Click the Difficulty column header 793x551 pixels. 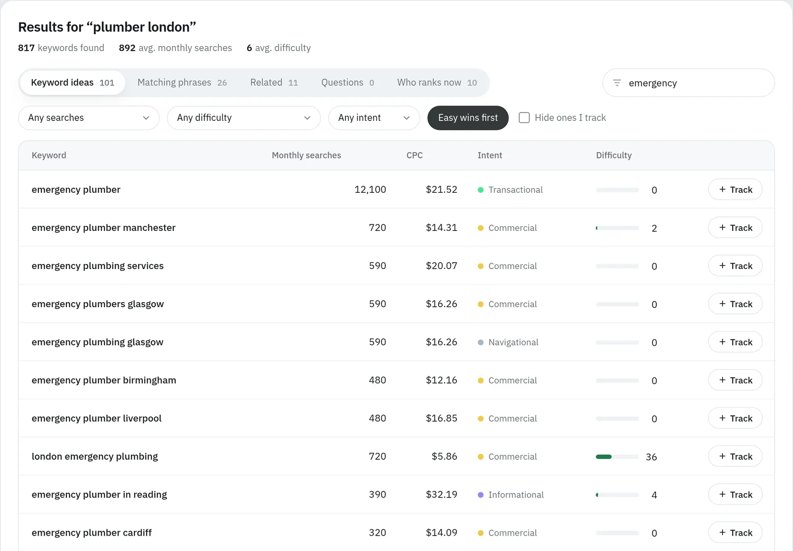click(614, 155)
